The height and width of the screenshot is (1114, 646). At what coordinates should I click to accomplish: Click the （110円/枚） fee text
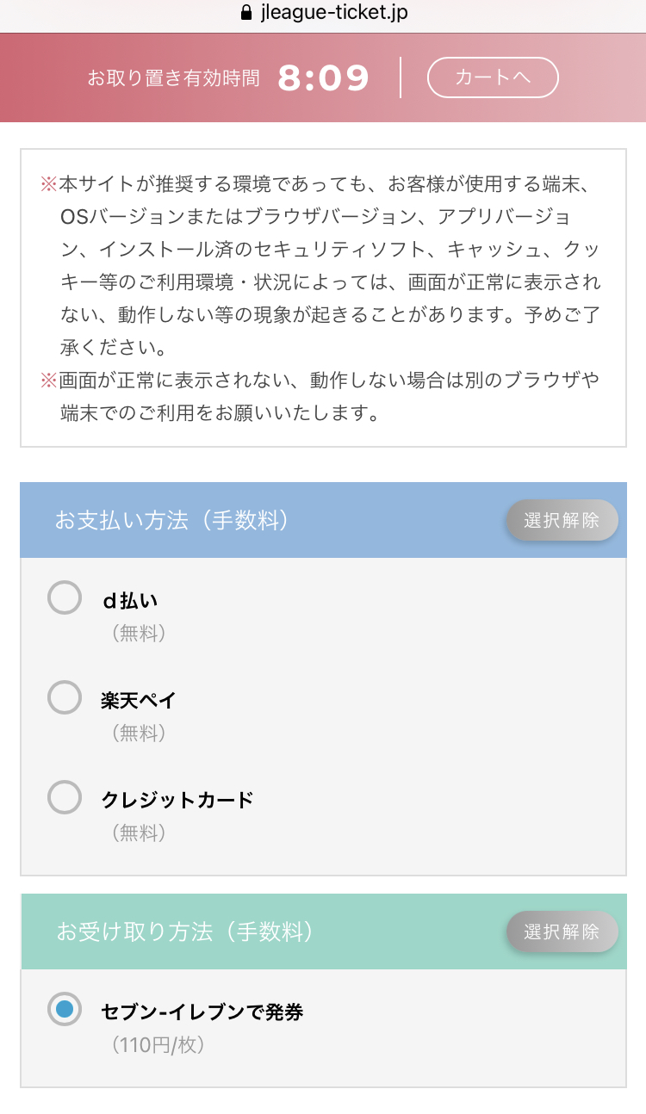click(158, 1045)
